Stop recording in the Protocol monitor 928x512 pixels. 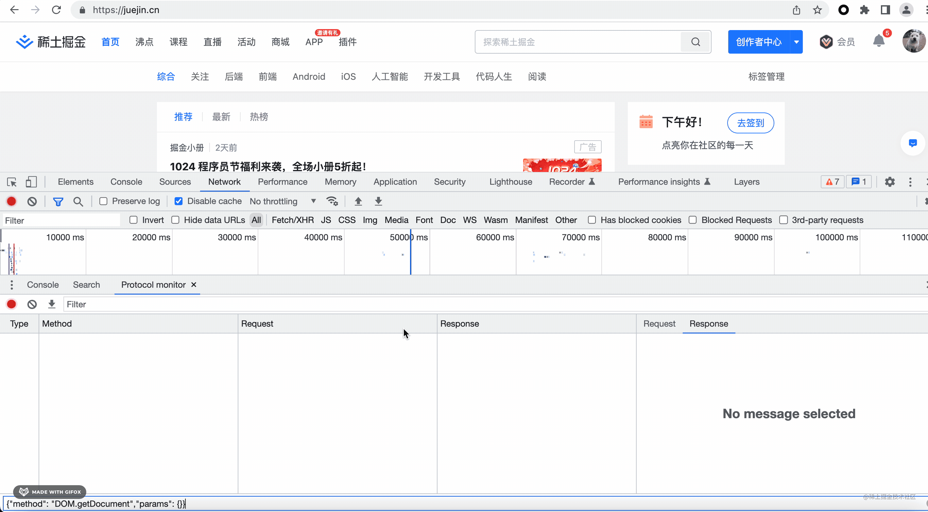[x=11, y=304]
